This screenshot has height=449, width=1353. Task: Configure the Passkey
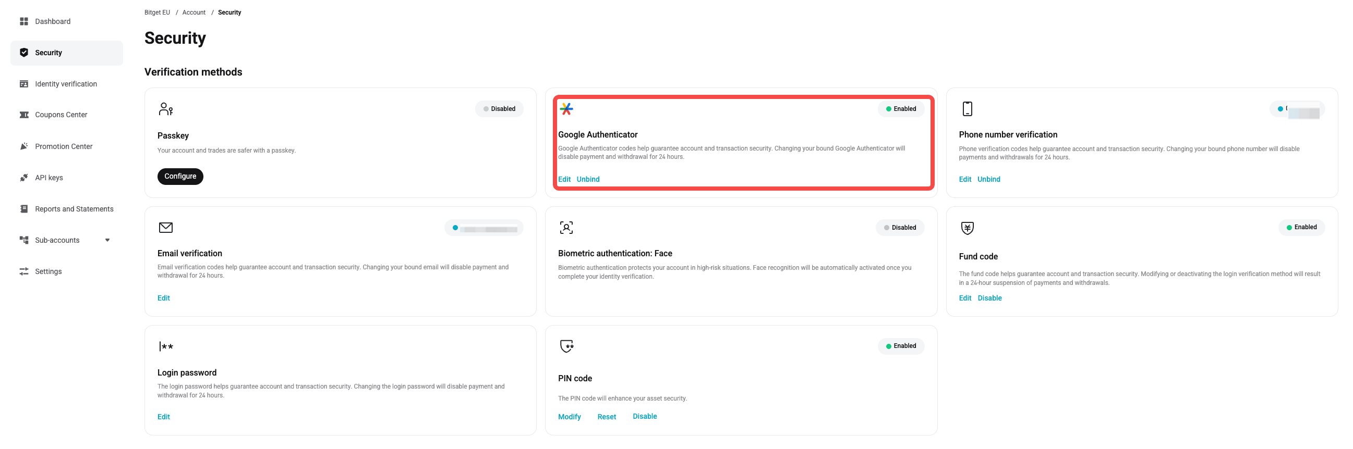tap(180, 176)
